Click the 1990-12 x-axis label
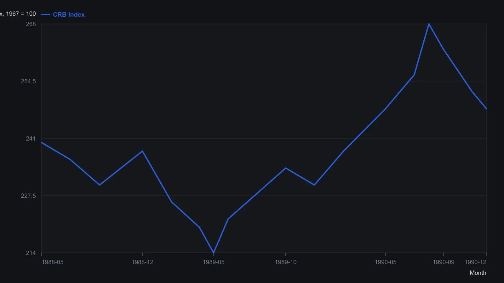The height and width of the screenshot is (283, 504). click(x=475, y=262)
